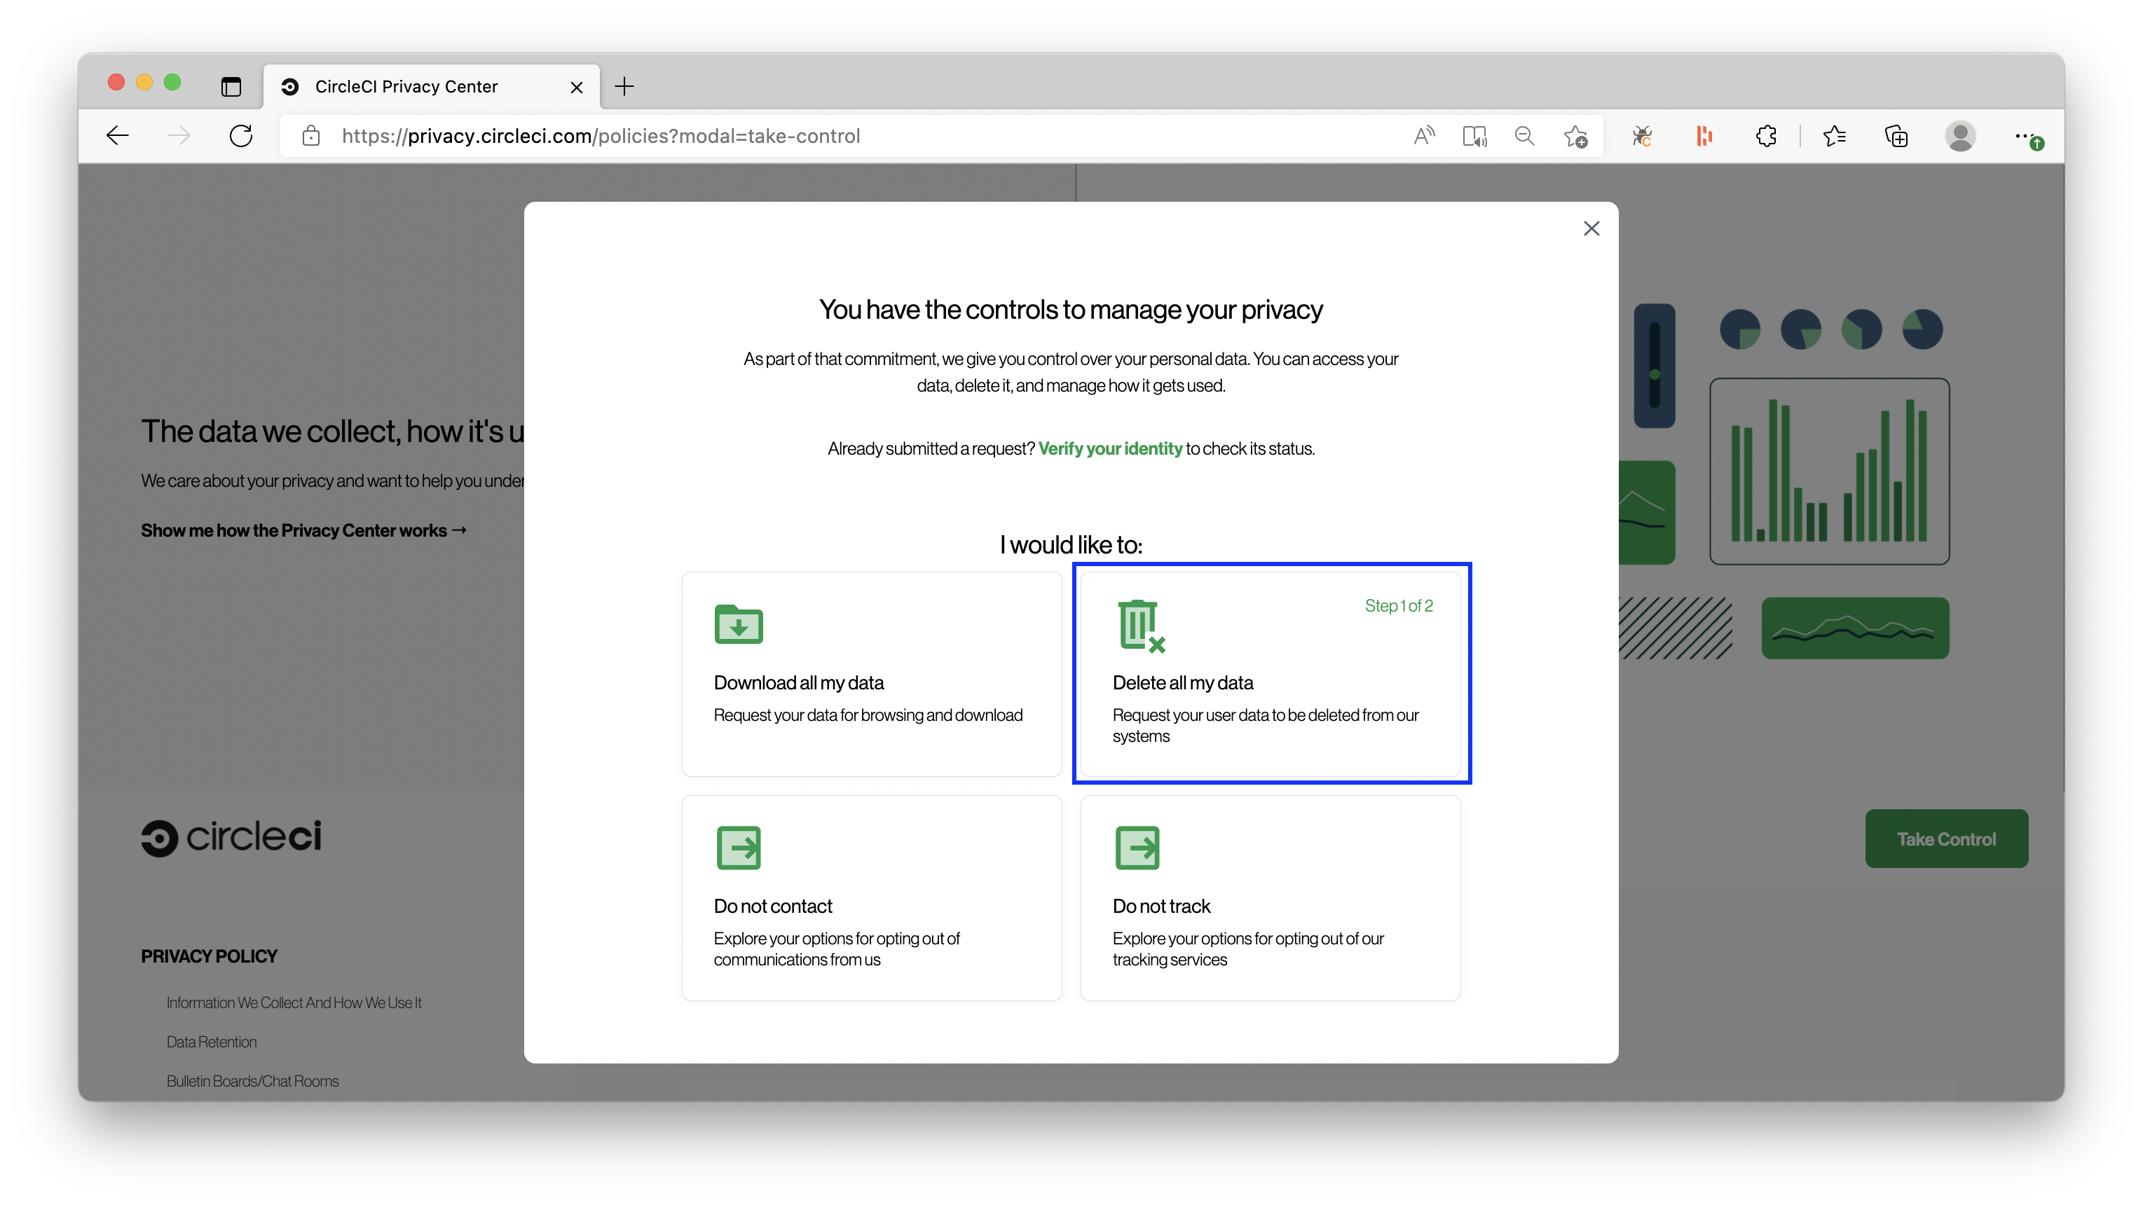Click Show me how the Privacy Center works
Viewport: 2143px width, 1205px height.
tap(303, 530)
